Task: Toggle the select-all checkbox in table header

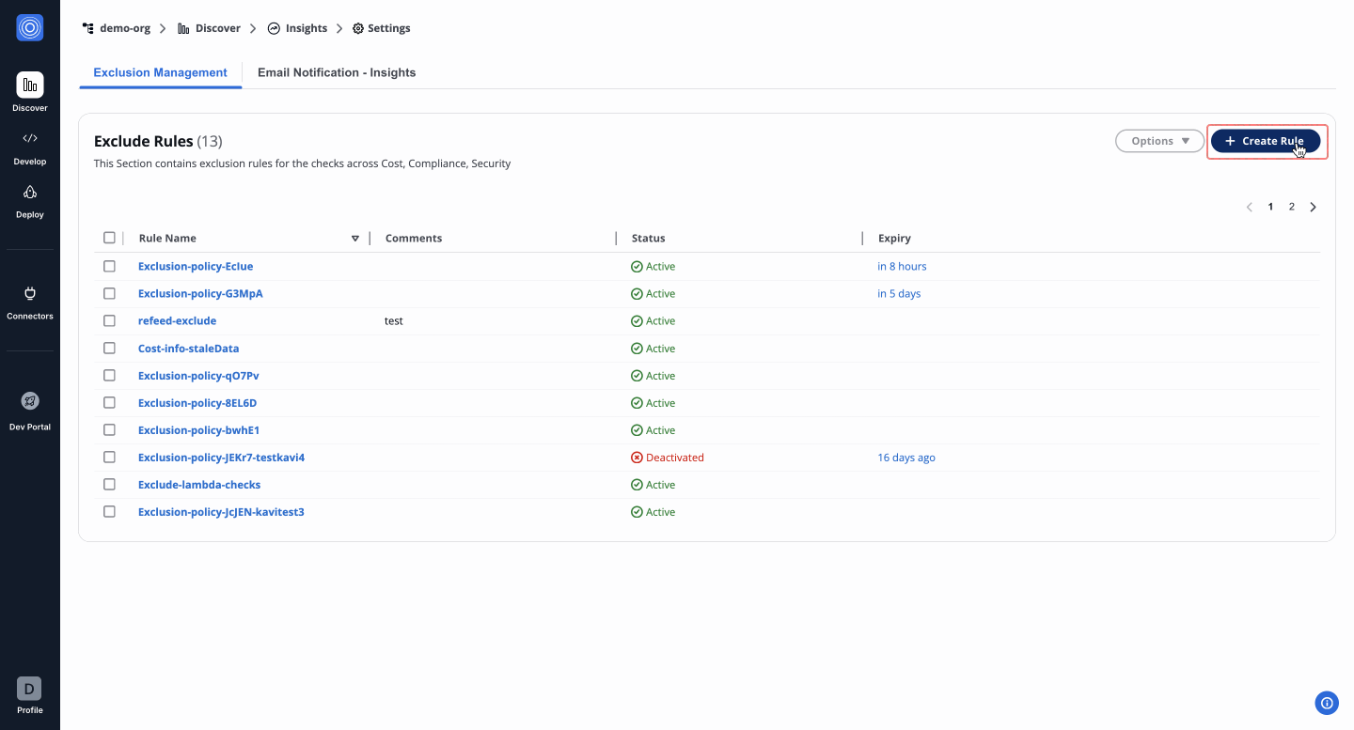Action: (109, 238)
